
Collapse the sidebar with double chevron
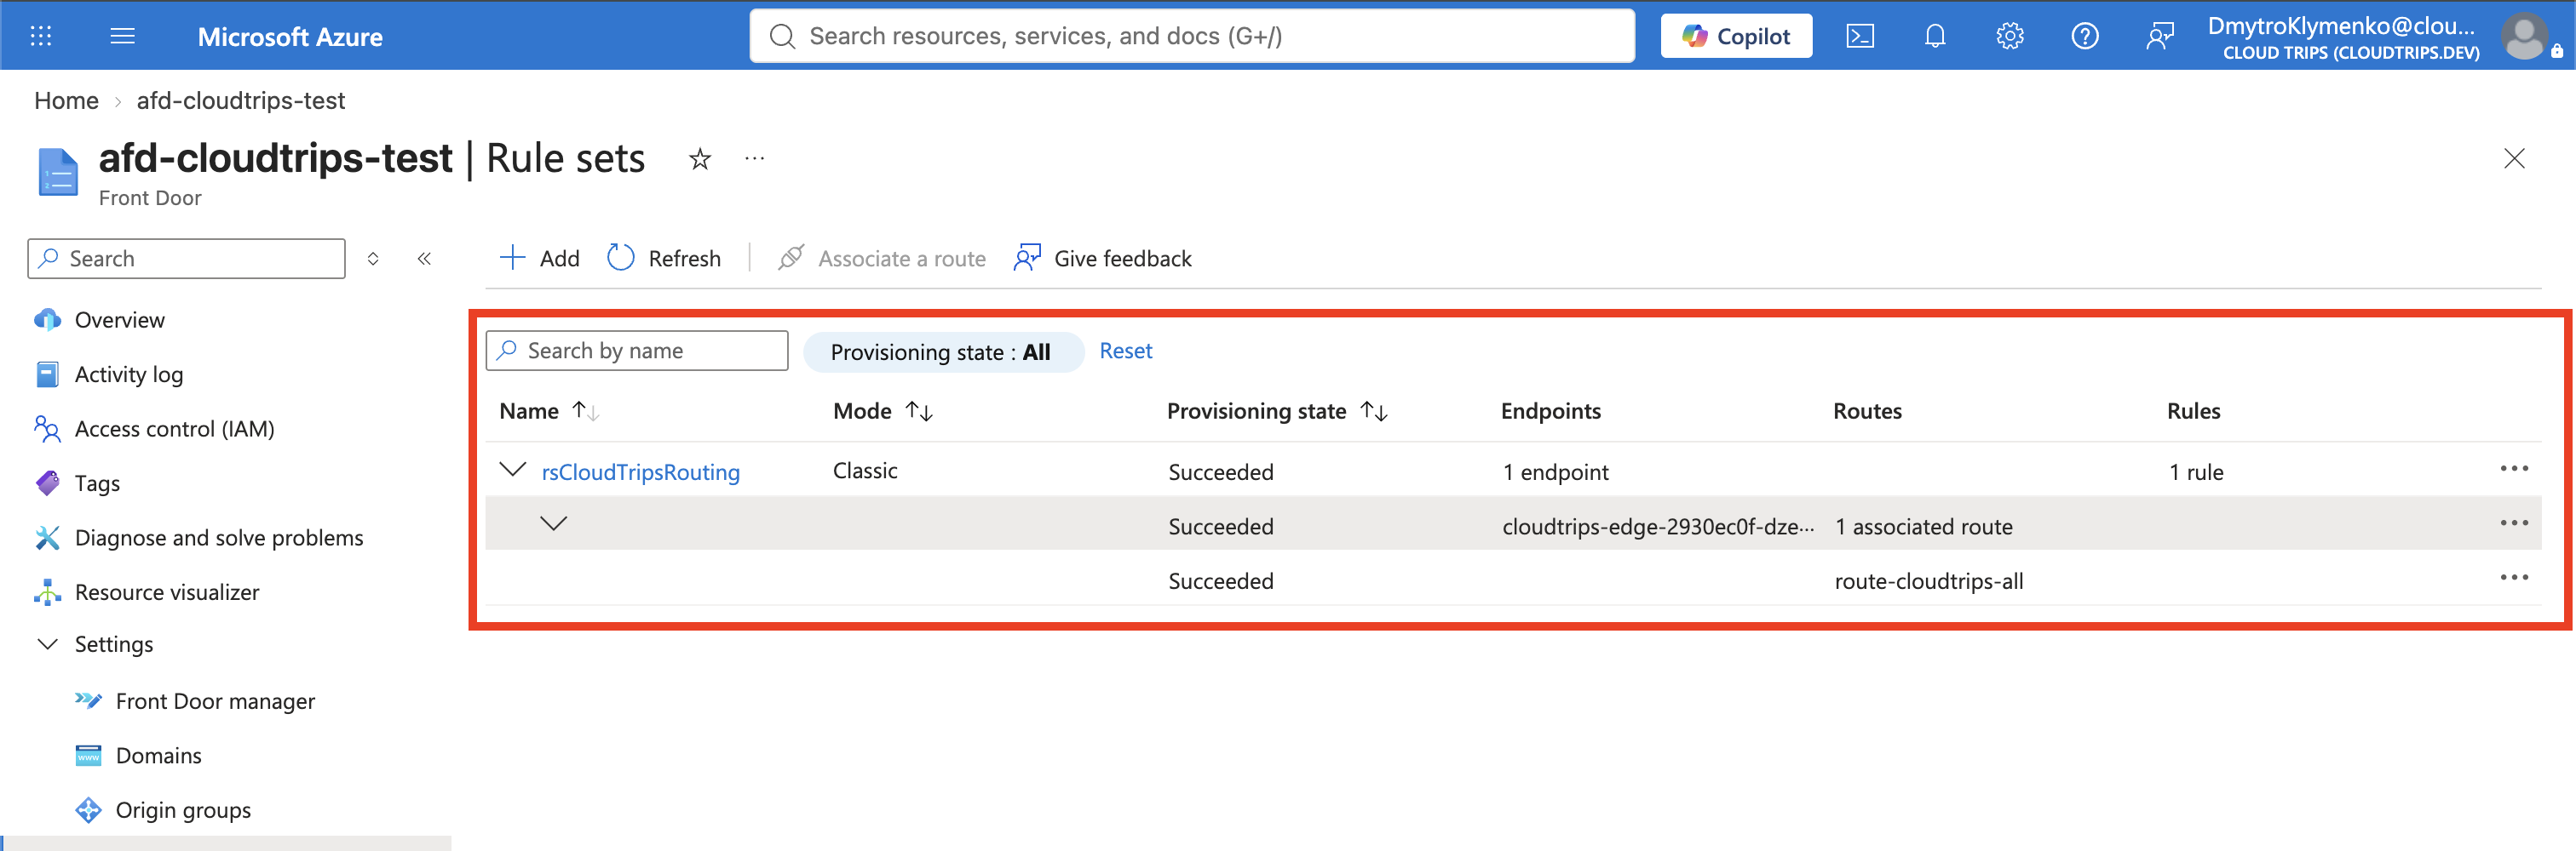click(x=424, y=259)
